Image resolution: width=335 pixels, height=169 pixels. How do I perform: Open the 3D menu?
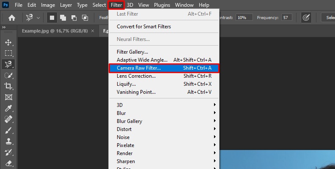pyautogui.click(x=130, y=5)
